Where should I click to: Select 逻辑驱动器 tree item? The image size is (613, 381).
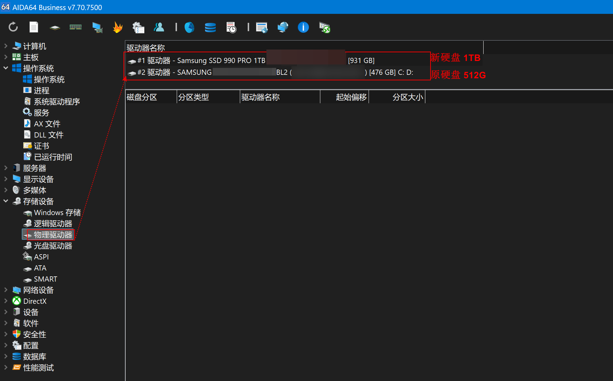coord(48,223)
